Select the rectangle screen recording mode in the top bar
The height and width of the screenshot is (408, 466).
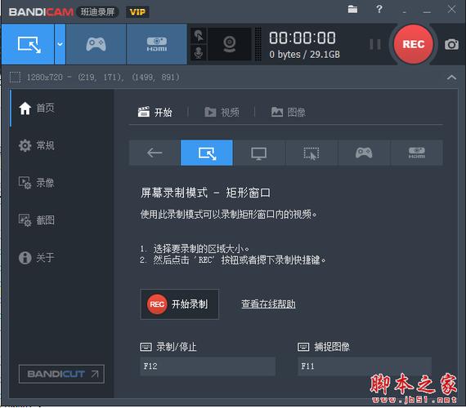pyautogui.click(x=29, y=44)
